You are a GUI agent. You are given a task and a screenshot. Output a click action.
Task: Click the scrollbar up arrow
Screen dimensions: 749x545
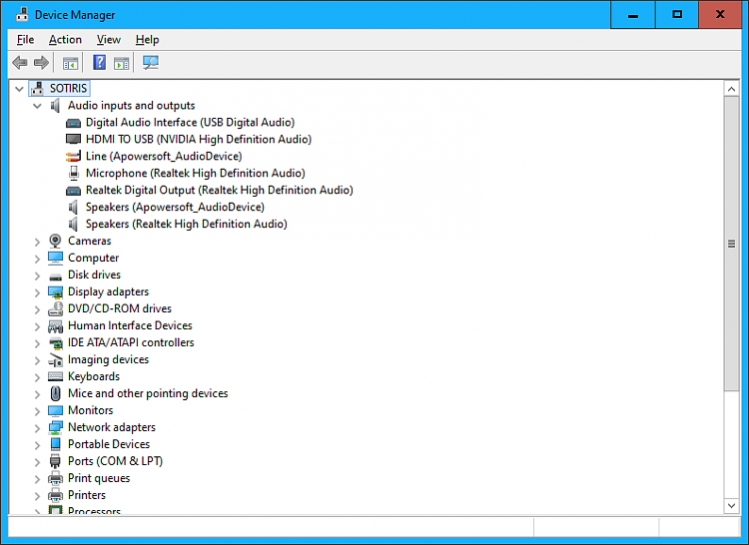[x=731, y=89]
